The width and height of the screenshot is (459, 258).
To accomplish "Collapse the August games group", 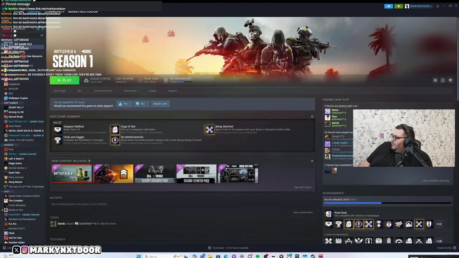I will pos(2,145).
